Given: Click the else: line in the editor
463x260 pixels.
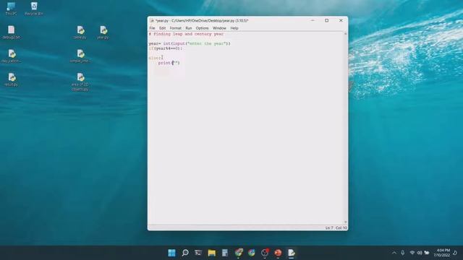Looking at the screenshot, I should (x=154, y=58).
